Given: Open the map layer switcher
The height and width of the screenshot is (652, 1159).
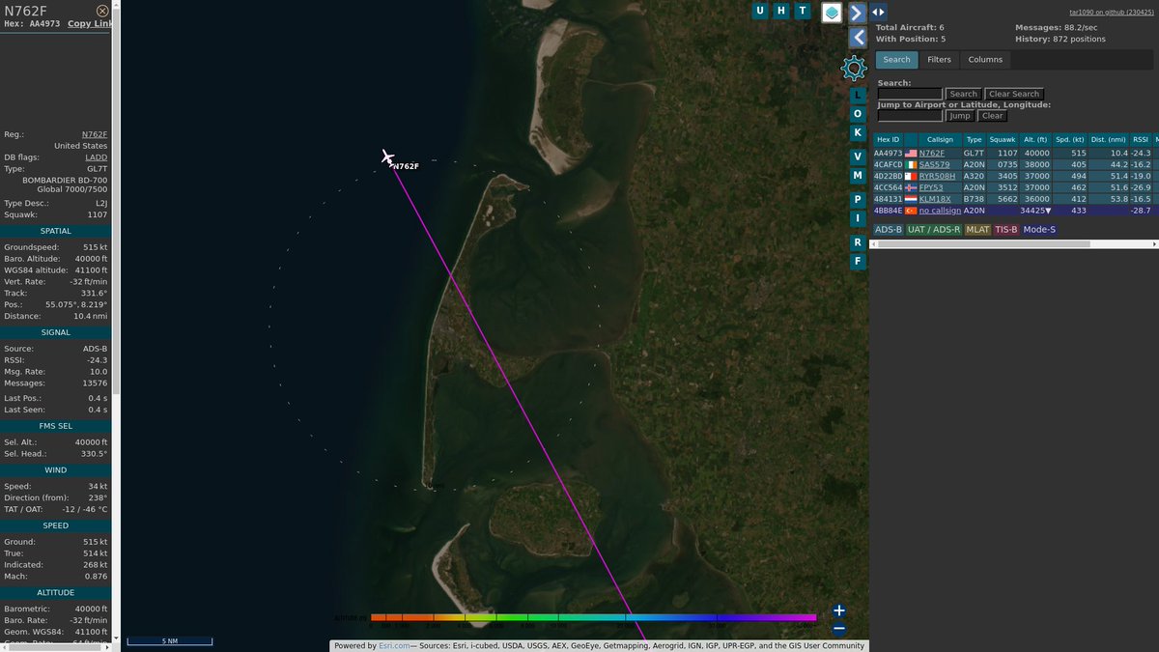Looking at the screenshot, I should [832, 12].
